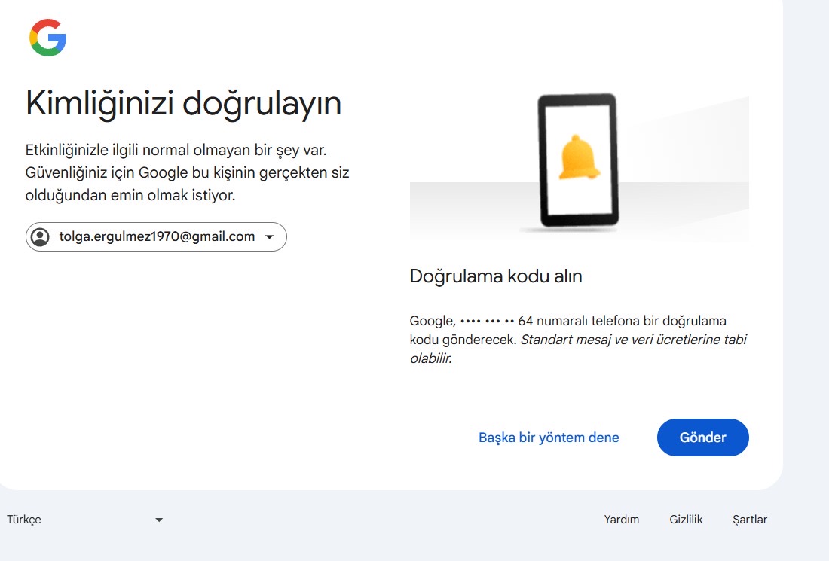Click the heading Kimliğinizi doğrulayın

[x=183, y=103]
